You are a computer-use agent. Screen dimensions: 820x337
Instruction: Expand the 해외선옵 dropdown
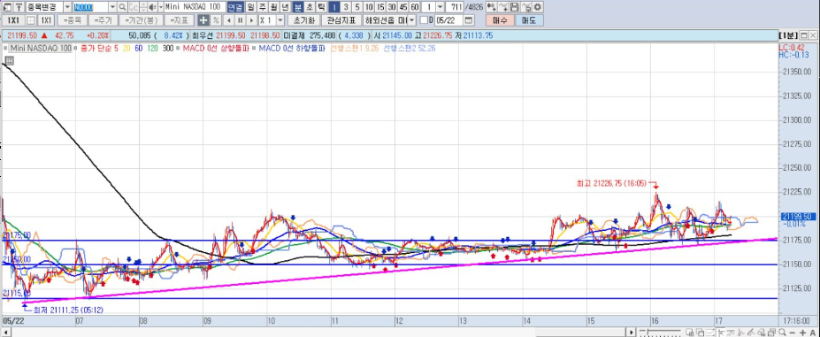(411, 20)
